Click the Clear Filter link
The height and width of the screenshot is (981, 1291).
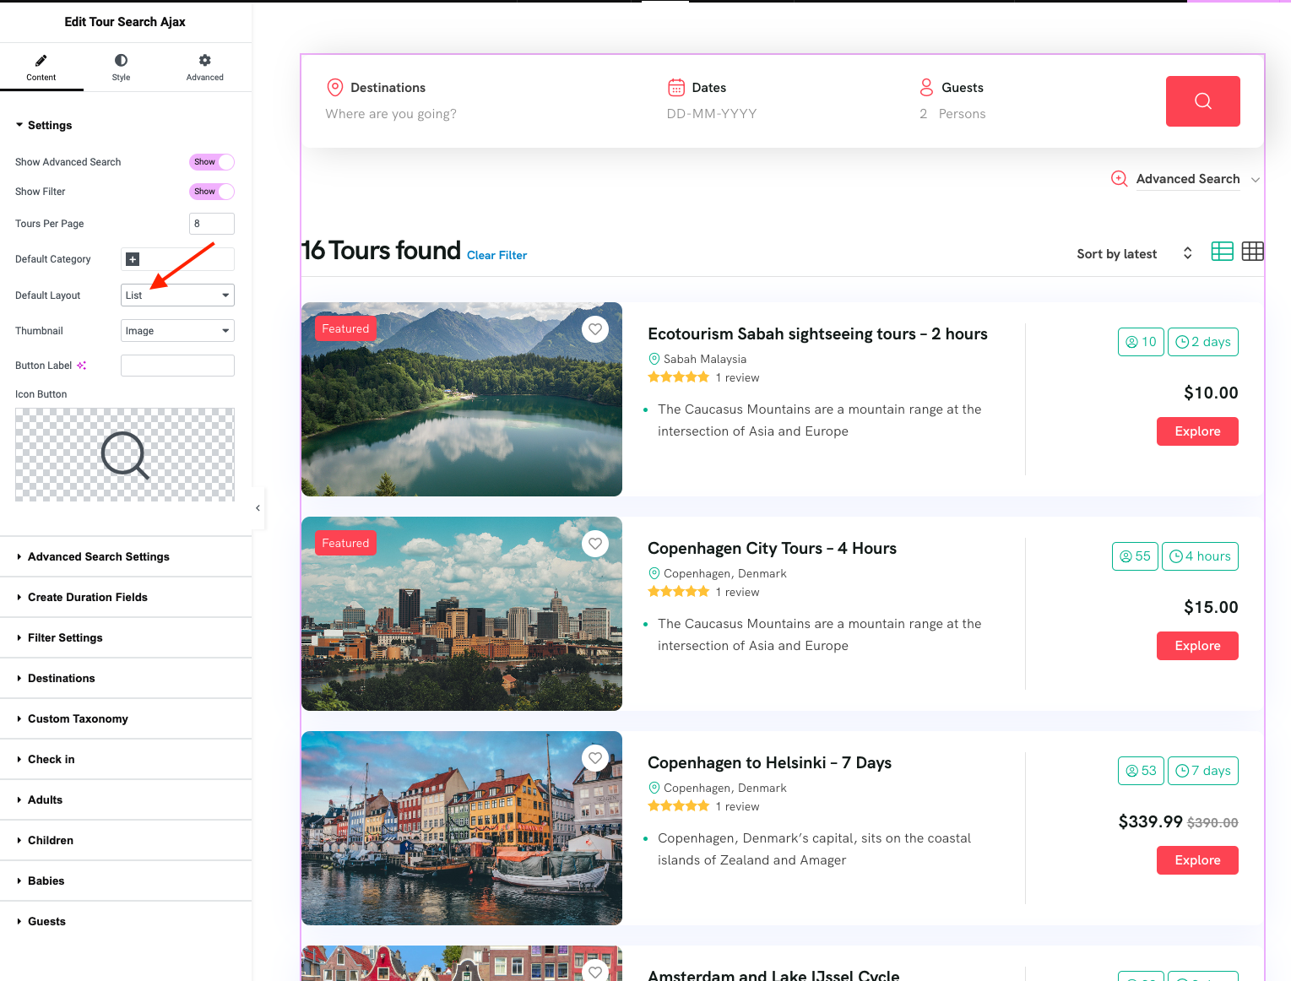click(x=496, y=255)
